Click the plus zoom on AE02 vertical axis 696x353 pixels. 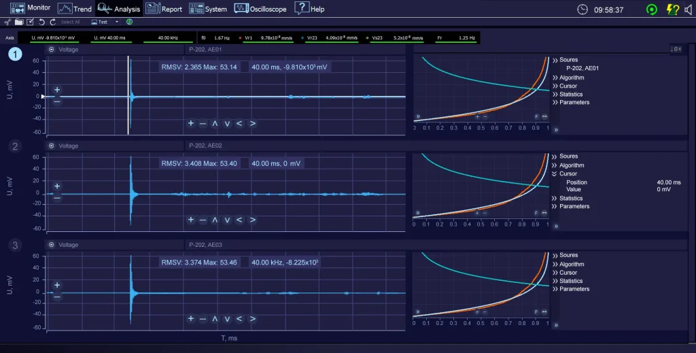point(57,186)
